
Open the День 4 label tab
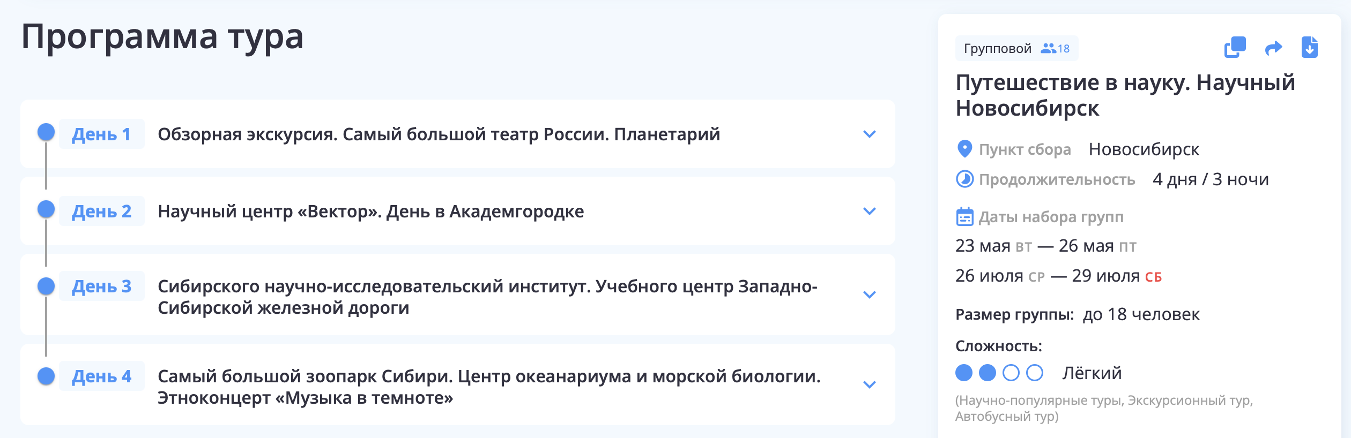coord(102,376)
